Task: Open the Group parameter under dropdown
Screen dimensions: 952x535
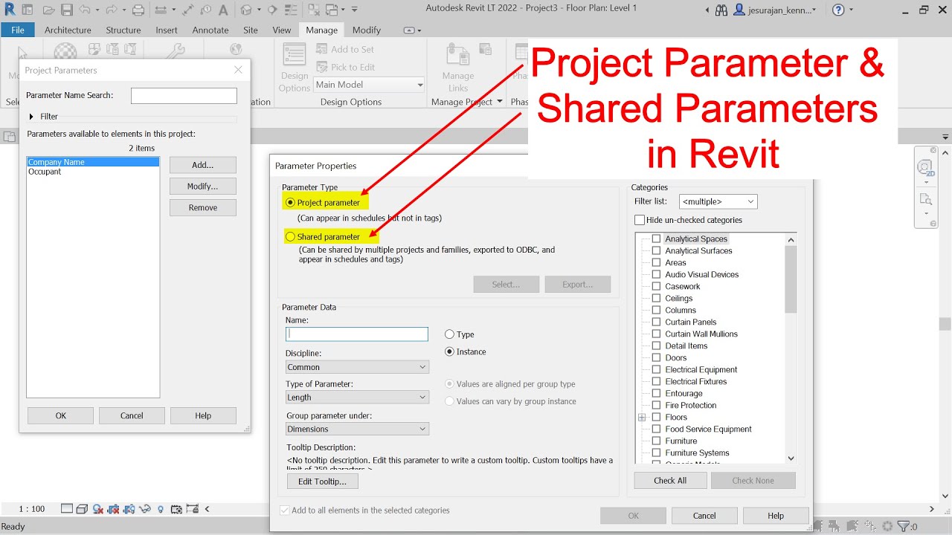Action: click(357, 429)
